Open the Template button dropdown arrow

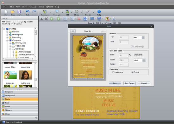coord(51,12)
